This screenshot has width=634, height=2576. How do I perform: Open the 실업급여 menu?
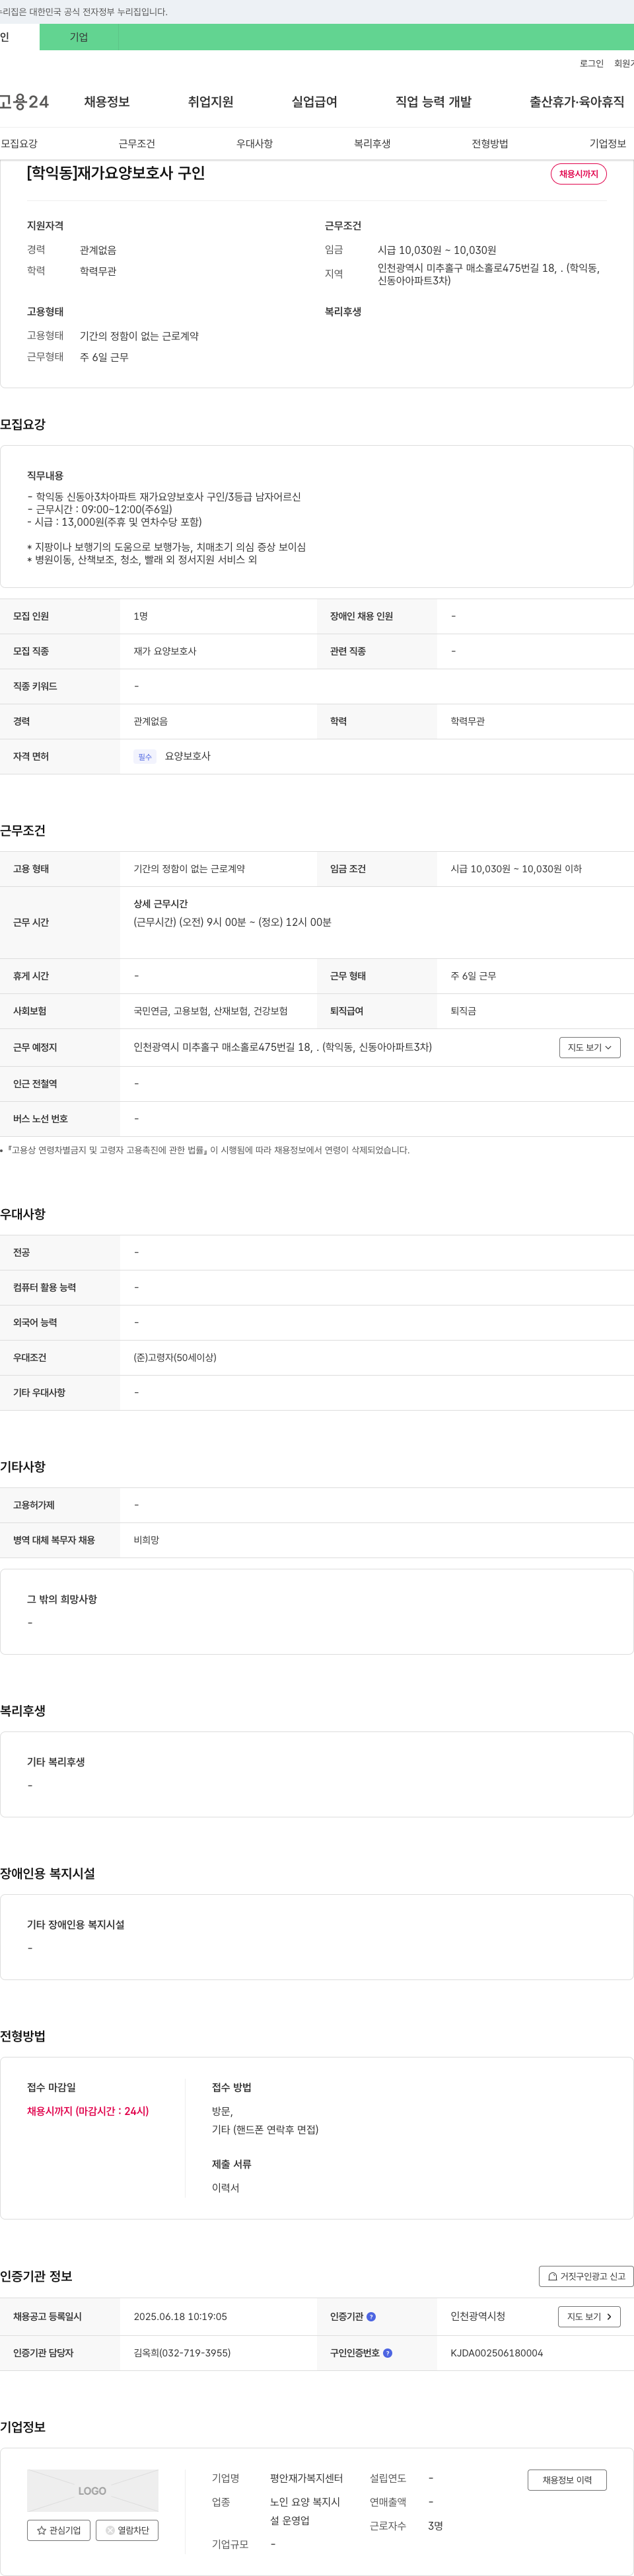[314, 102]
